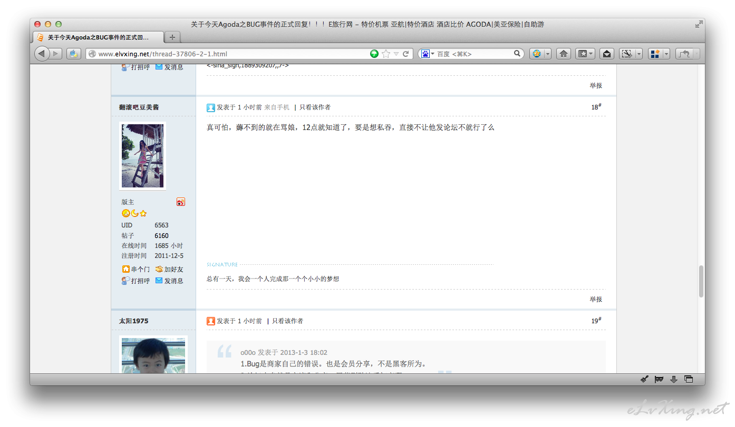Click post 18 body text starting 真可怕
Image resolution: width=735 pixels, height=427 pixels.
pyautogui.click(x=351, y=127)
